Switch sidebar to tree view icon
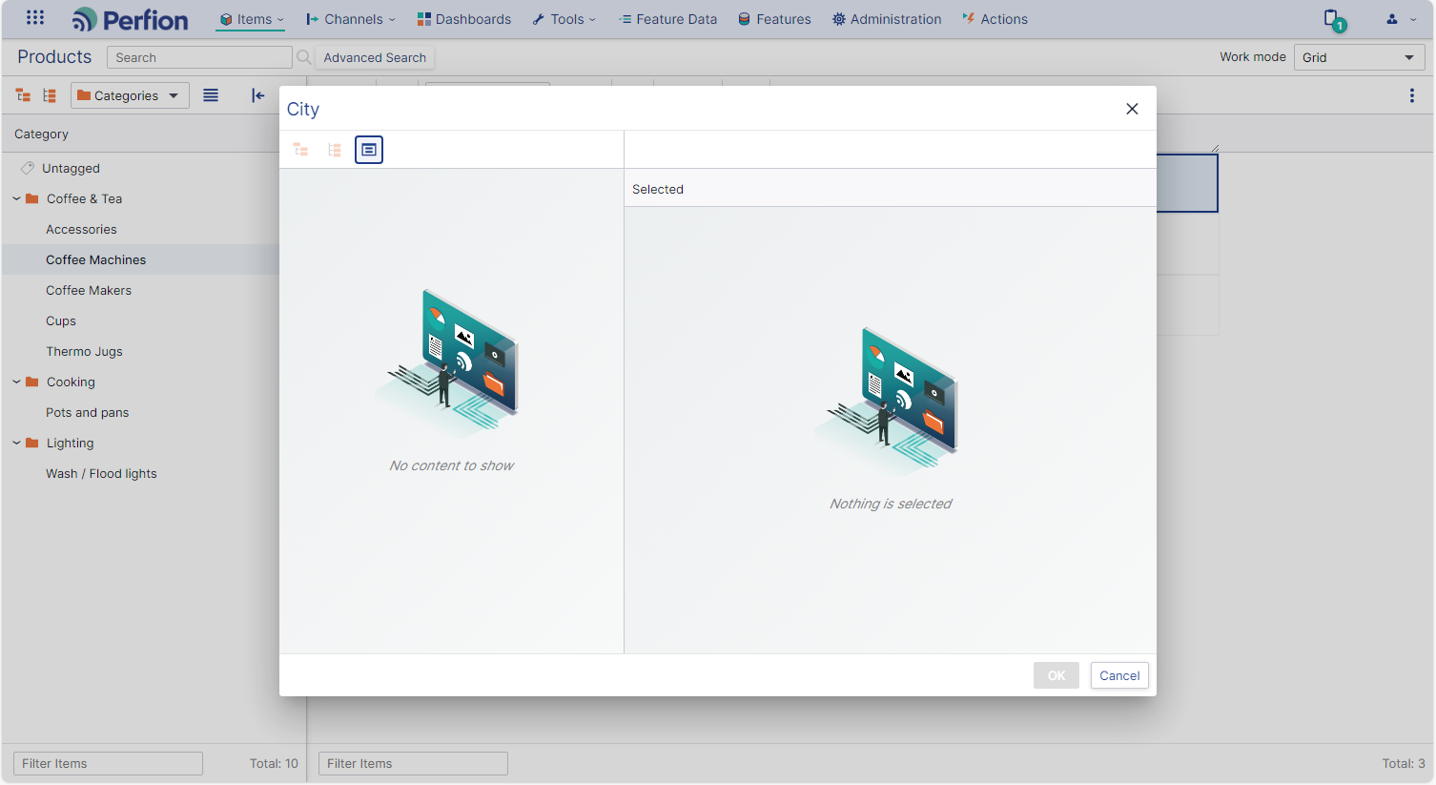Image resolution: width=1436 pixels, height=785 pixels. point(23,95)
